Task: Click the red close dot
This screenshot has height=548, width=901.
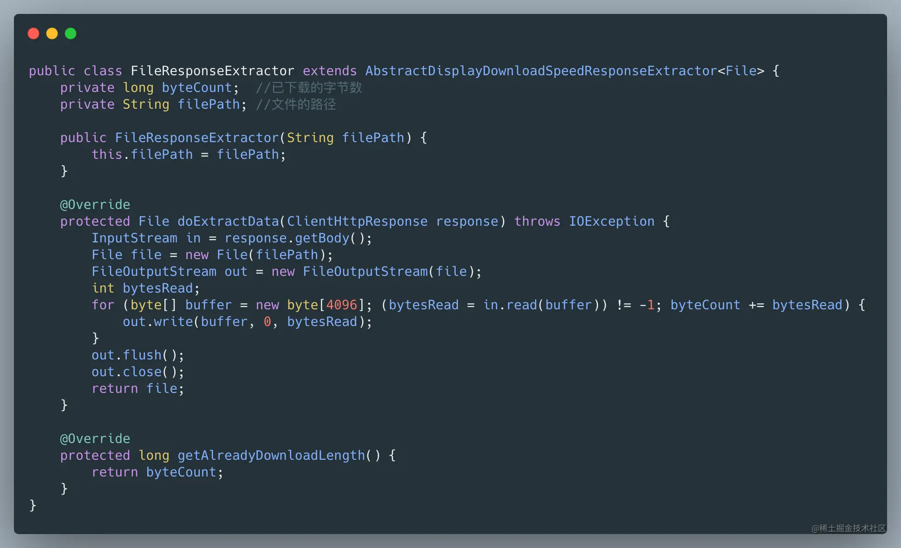Action: (33, 33)
